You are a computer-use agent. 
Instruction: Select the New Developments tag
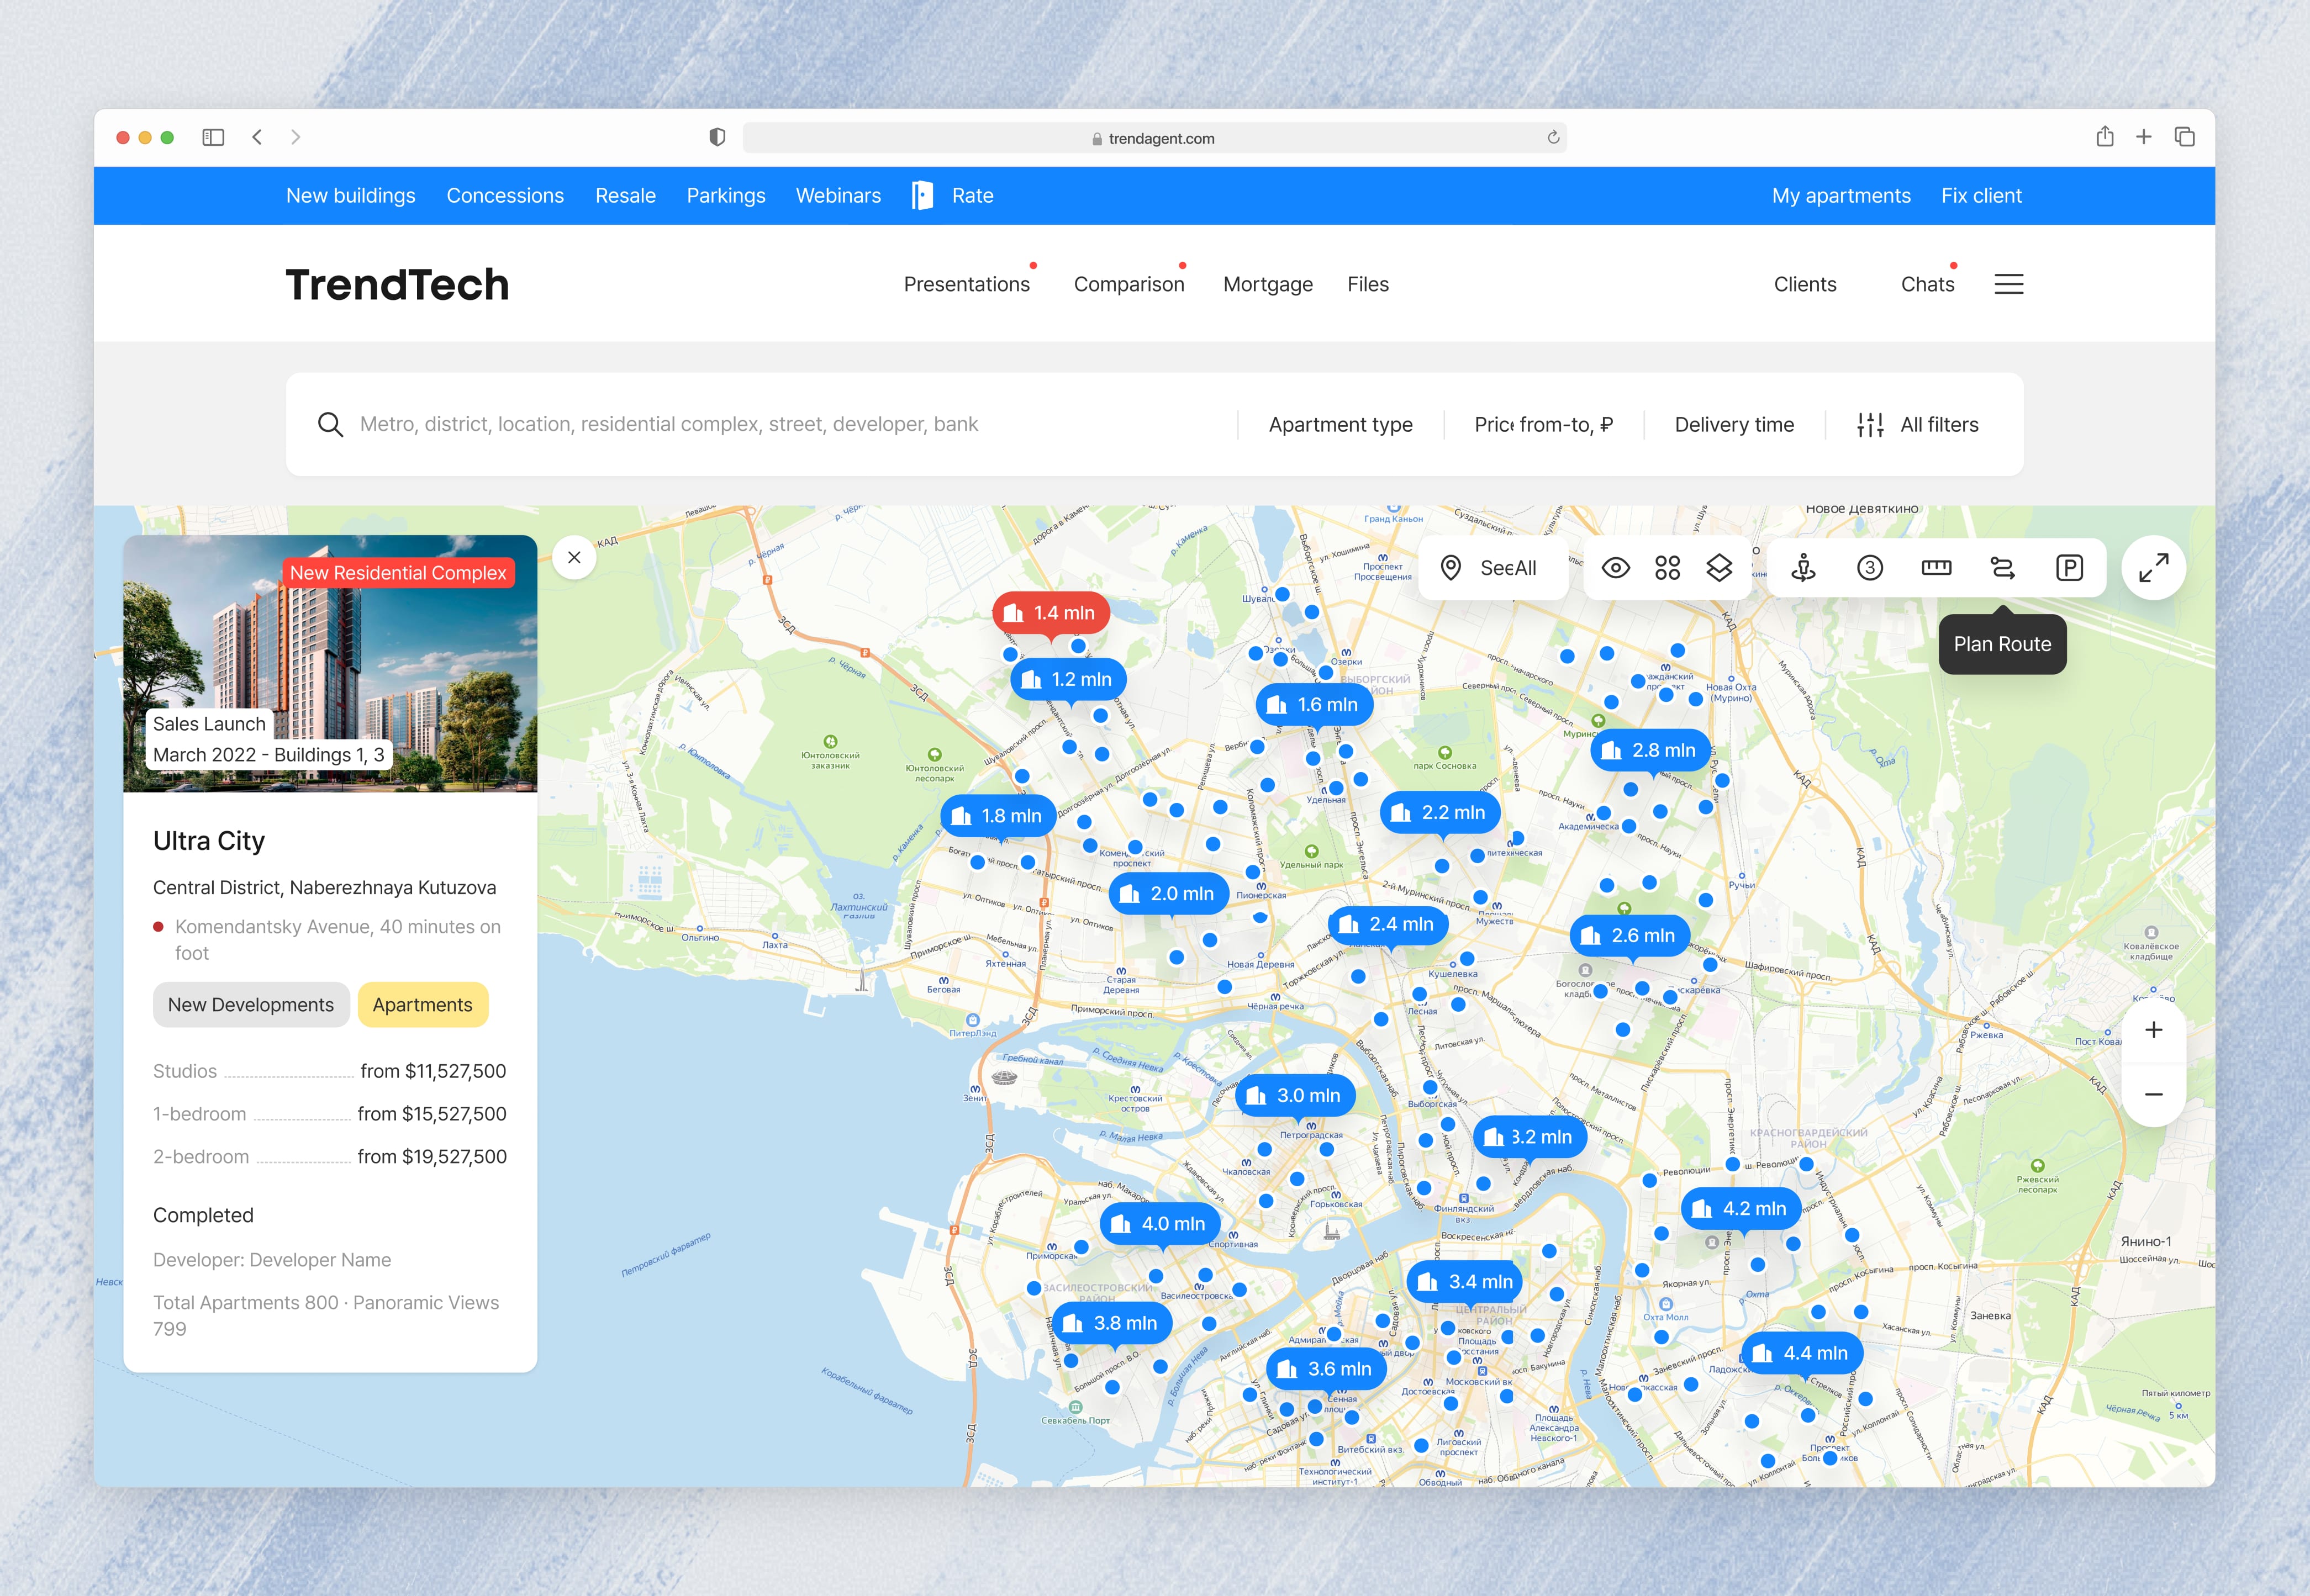coord(251,1004)
